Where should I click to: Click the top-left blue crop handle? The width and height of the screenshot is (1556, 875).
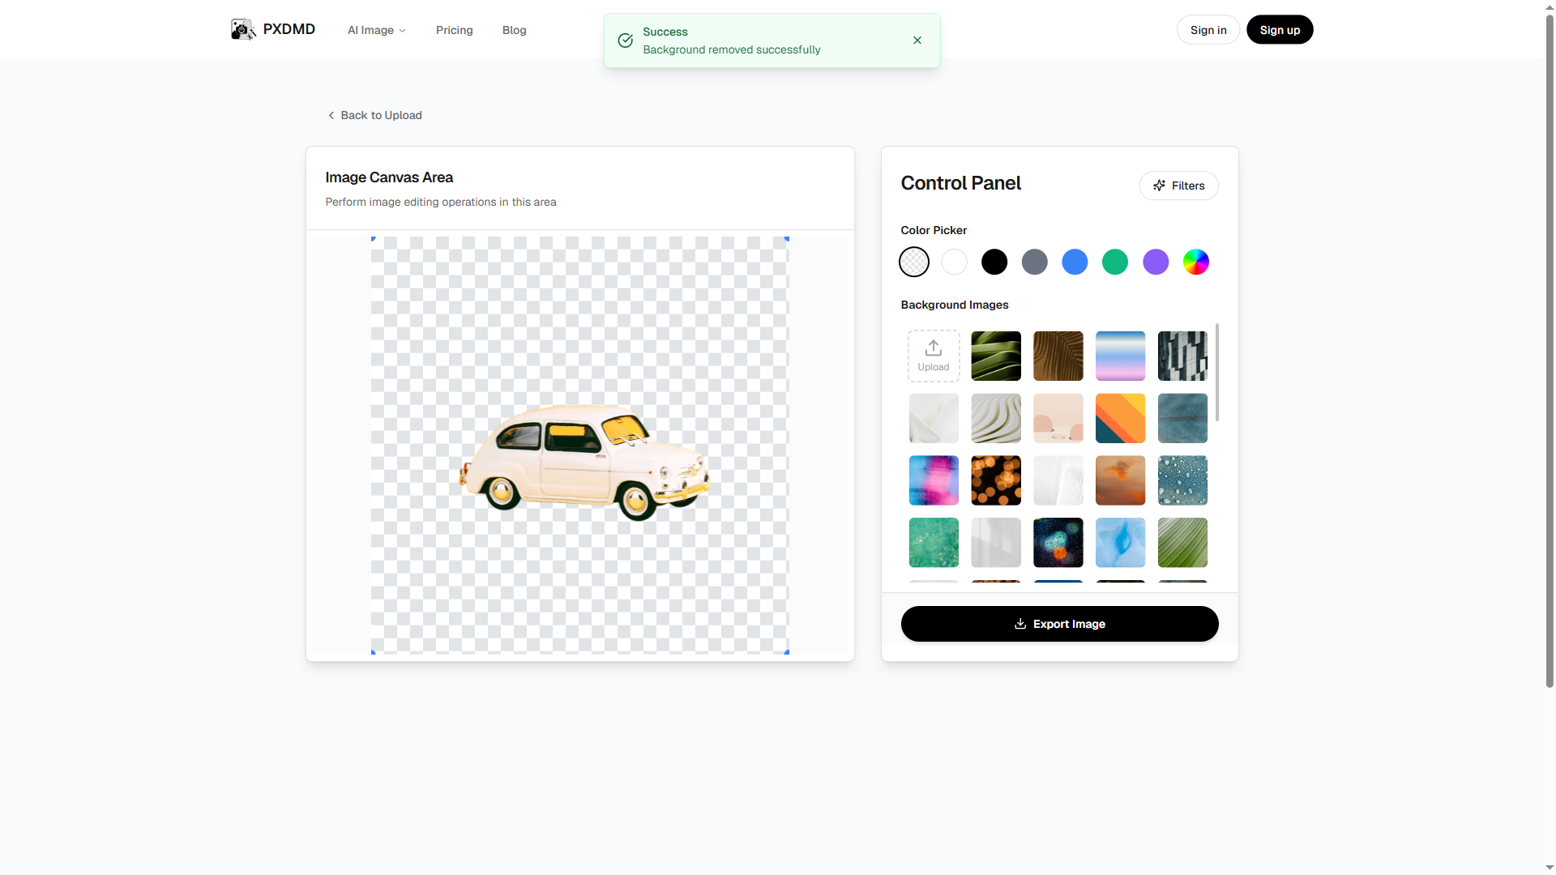coord(374,239)
